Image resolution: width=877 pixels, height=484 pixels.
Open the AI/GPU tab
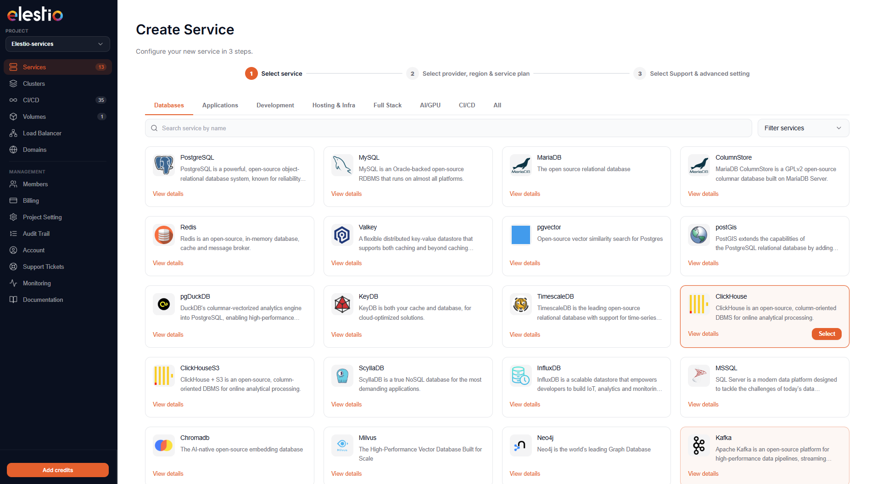pyautogui.click(x=430, y=105)
